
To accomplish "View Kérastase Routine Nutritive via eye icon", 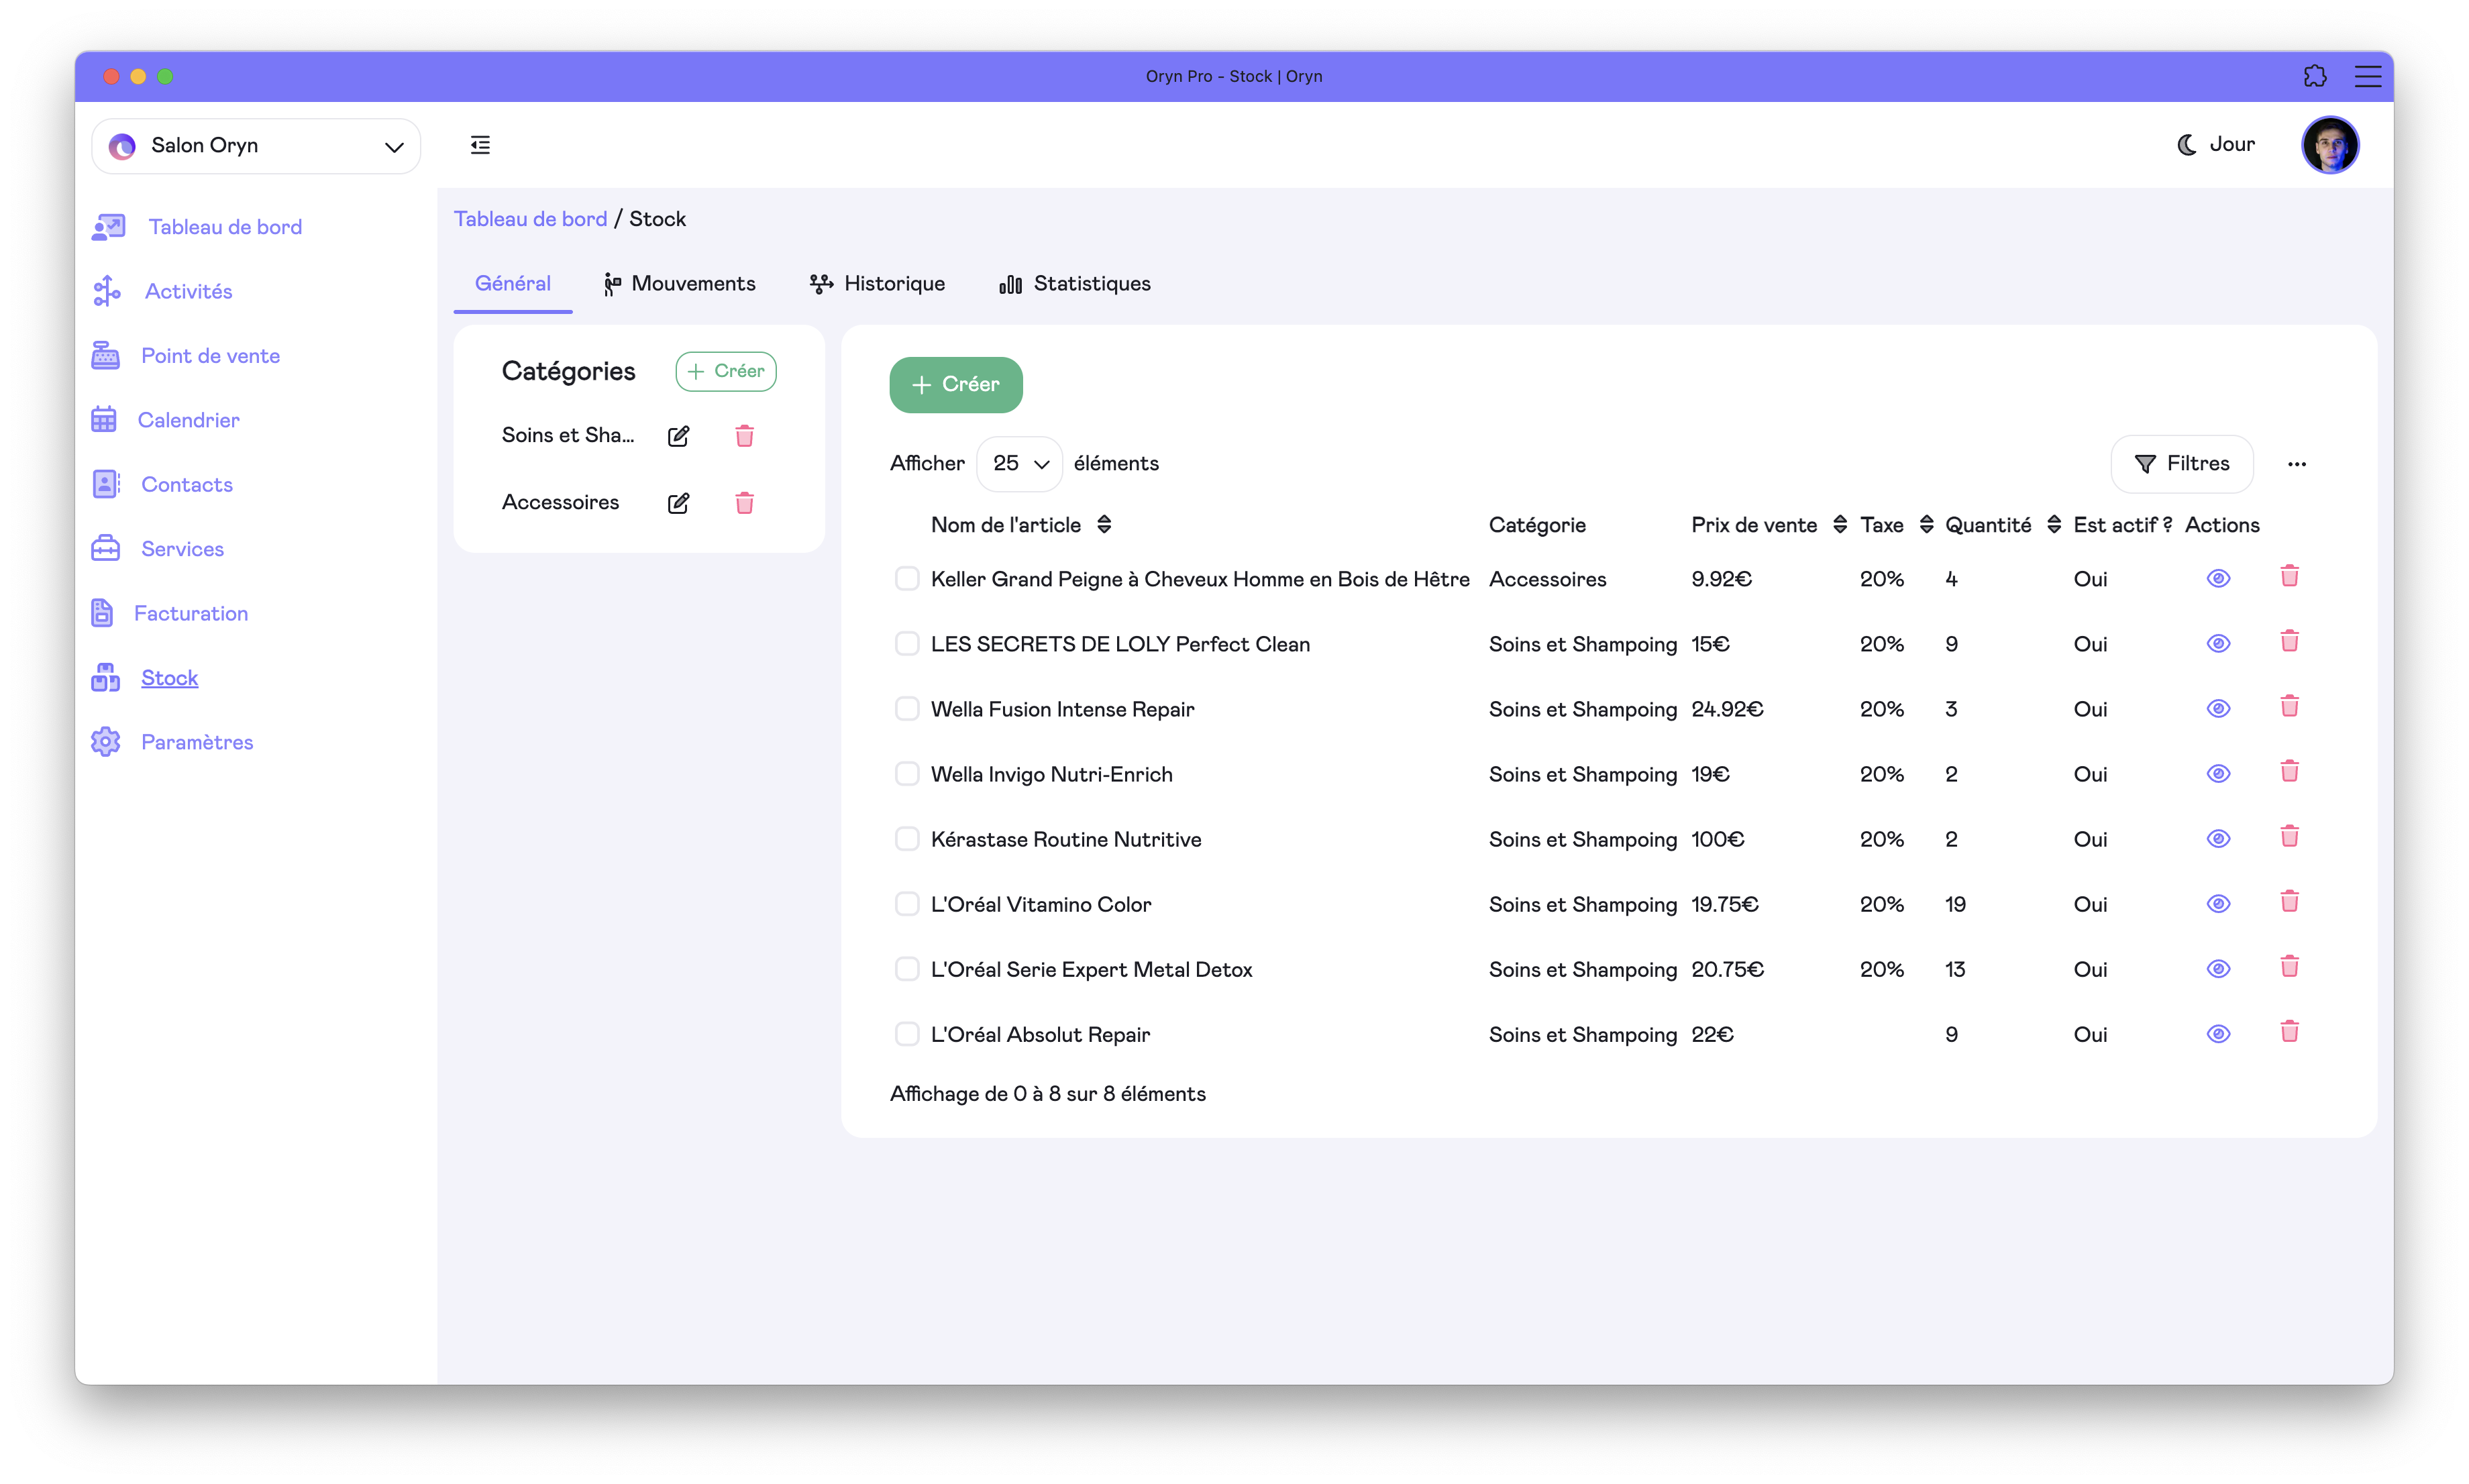I will point(2218,839).
